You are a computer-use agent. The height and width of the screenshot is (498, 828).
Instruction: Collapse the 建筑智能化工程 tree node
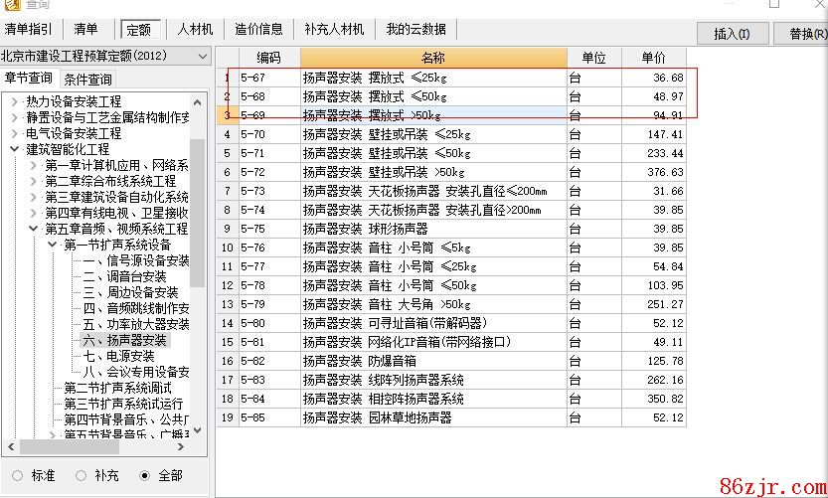pos(14,149)
